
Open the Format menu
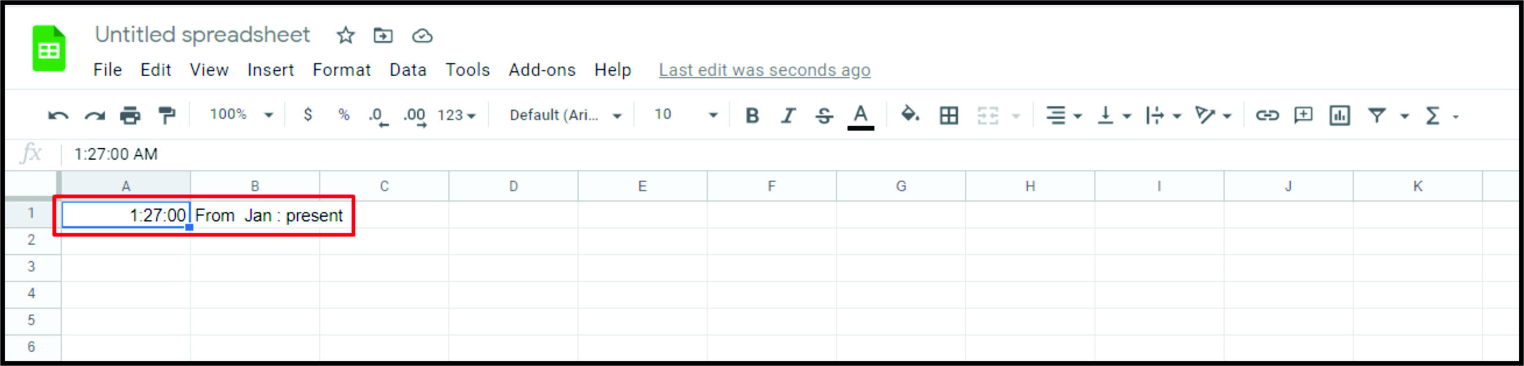[341, 70]
